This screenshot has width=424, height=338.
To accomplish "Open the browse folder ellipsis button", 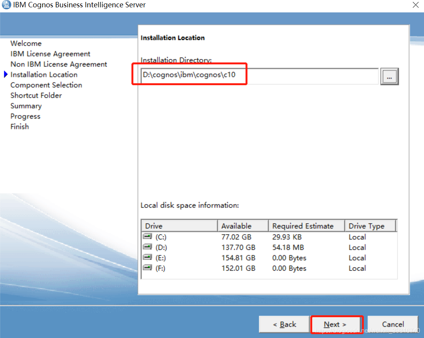I will [389, 77].
